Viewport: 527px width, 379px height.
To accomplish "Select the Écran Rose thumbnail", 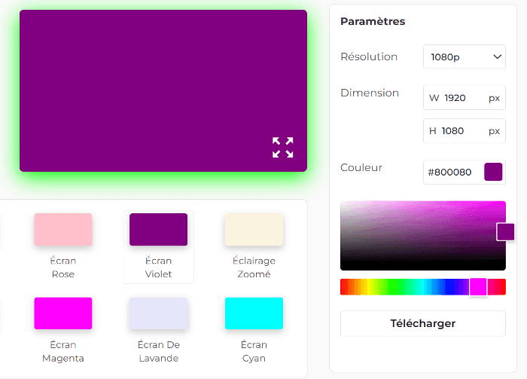I will pos(63,229).
